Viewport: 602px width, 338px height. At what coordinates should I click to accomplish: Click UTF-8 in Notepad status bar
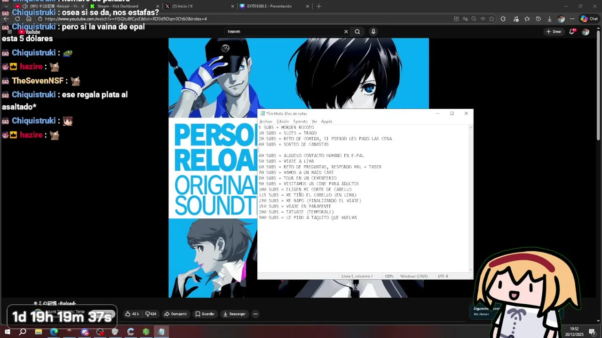pyautogui.click(x=443, y=276)
